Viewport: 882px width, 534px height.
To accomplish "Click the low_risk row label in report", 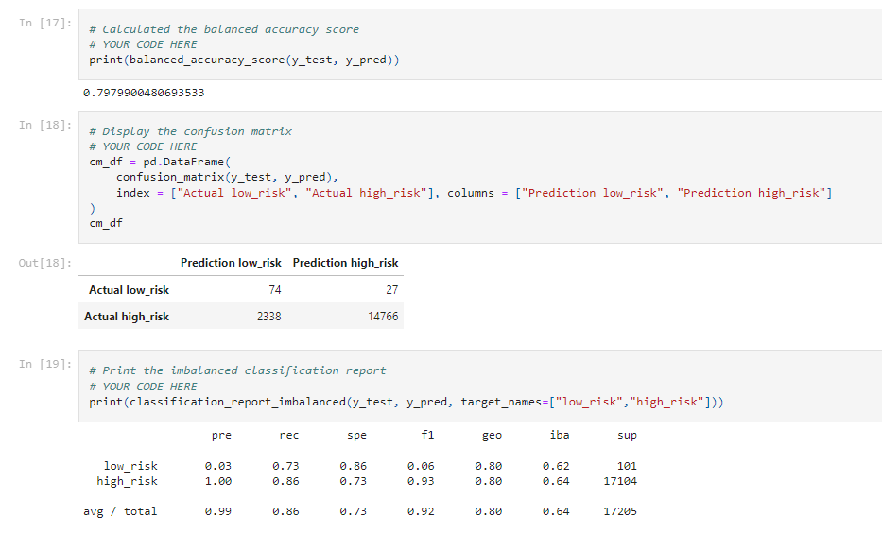I will click(x=130, y=466).
